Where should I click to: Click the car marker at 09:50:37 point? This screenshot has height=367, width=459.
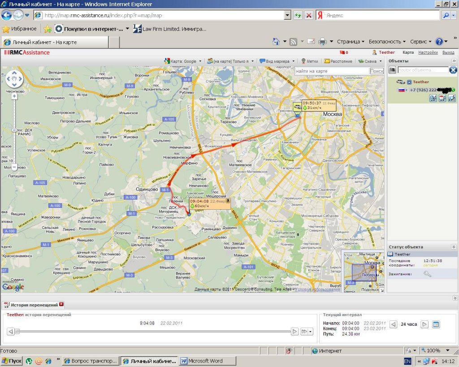[298, 107]
